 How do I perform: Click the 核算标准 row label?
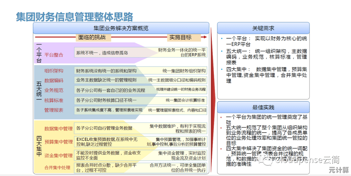(54, 100)
